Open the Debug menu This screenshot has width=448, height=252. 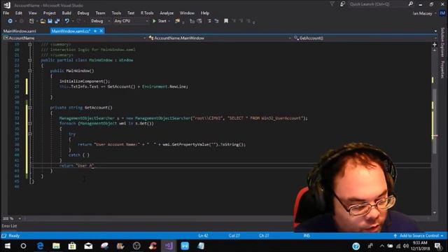click(x=83, y=13)
